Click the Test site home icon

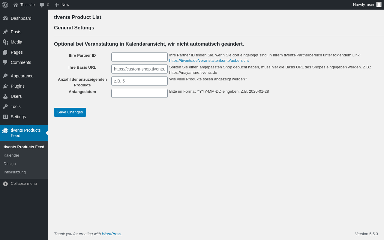click(x=16, y=5)
